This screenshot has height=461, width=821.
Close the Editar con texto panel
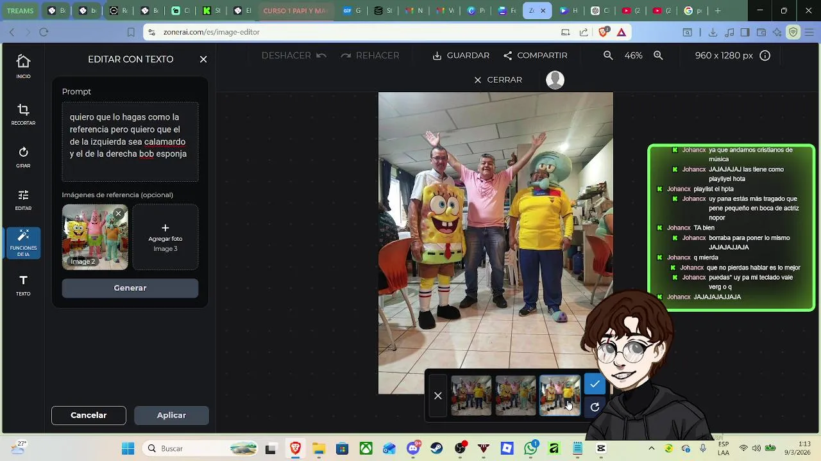(x=203, y=59)
